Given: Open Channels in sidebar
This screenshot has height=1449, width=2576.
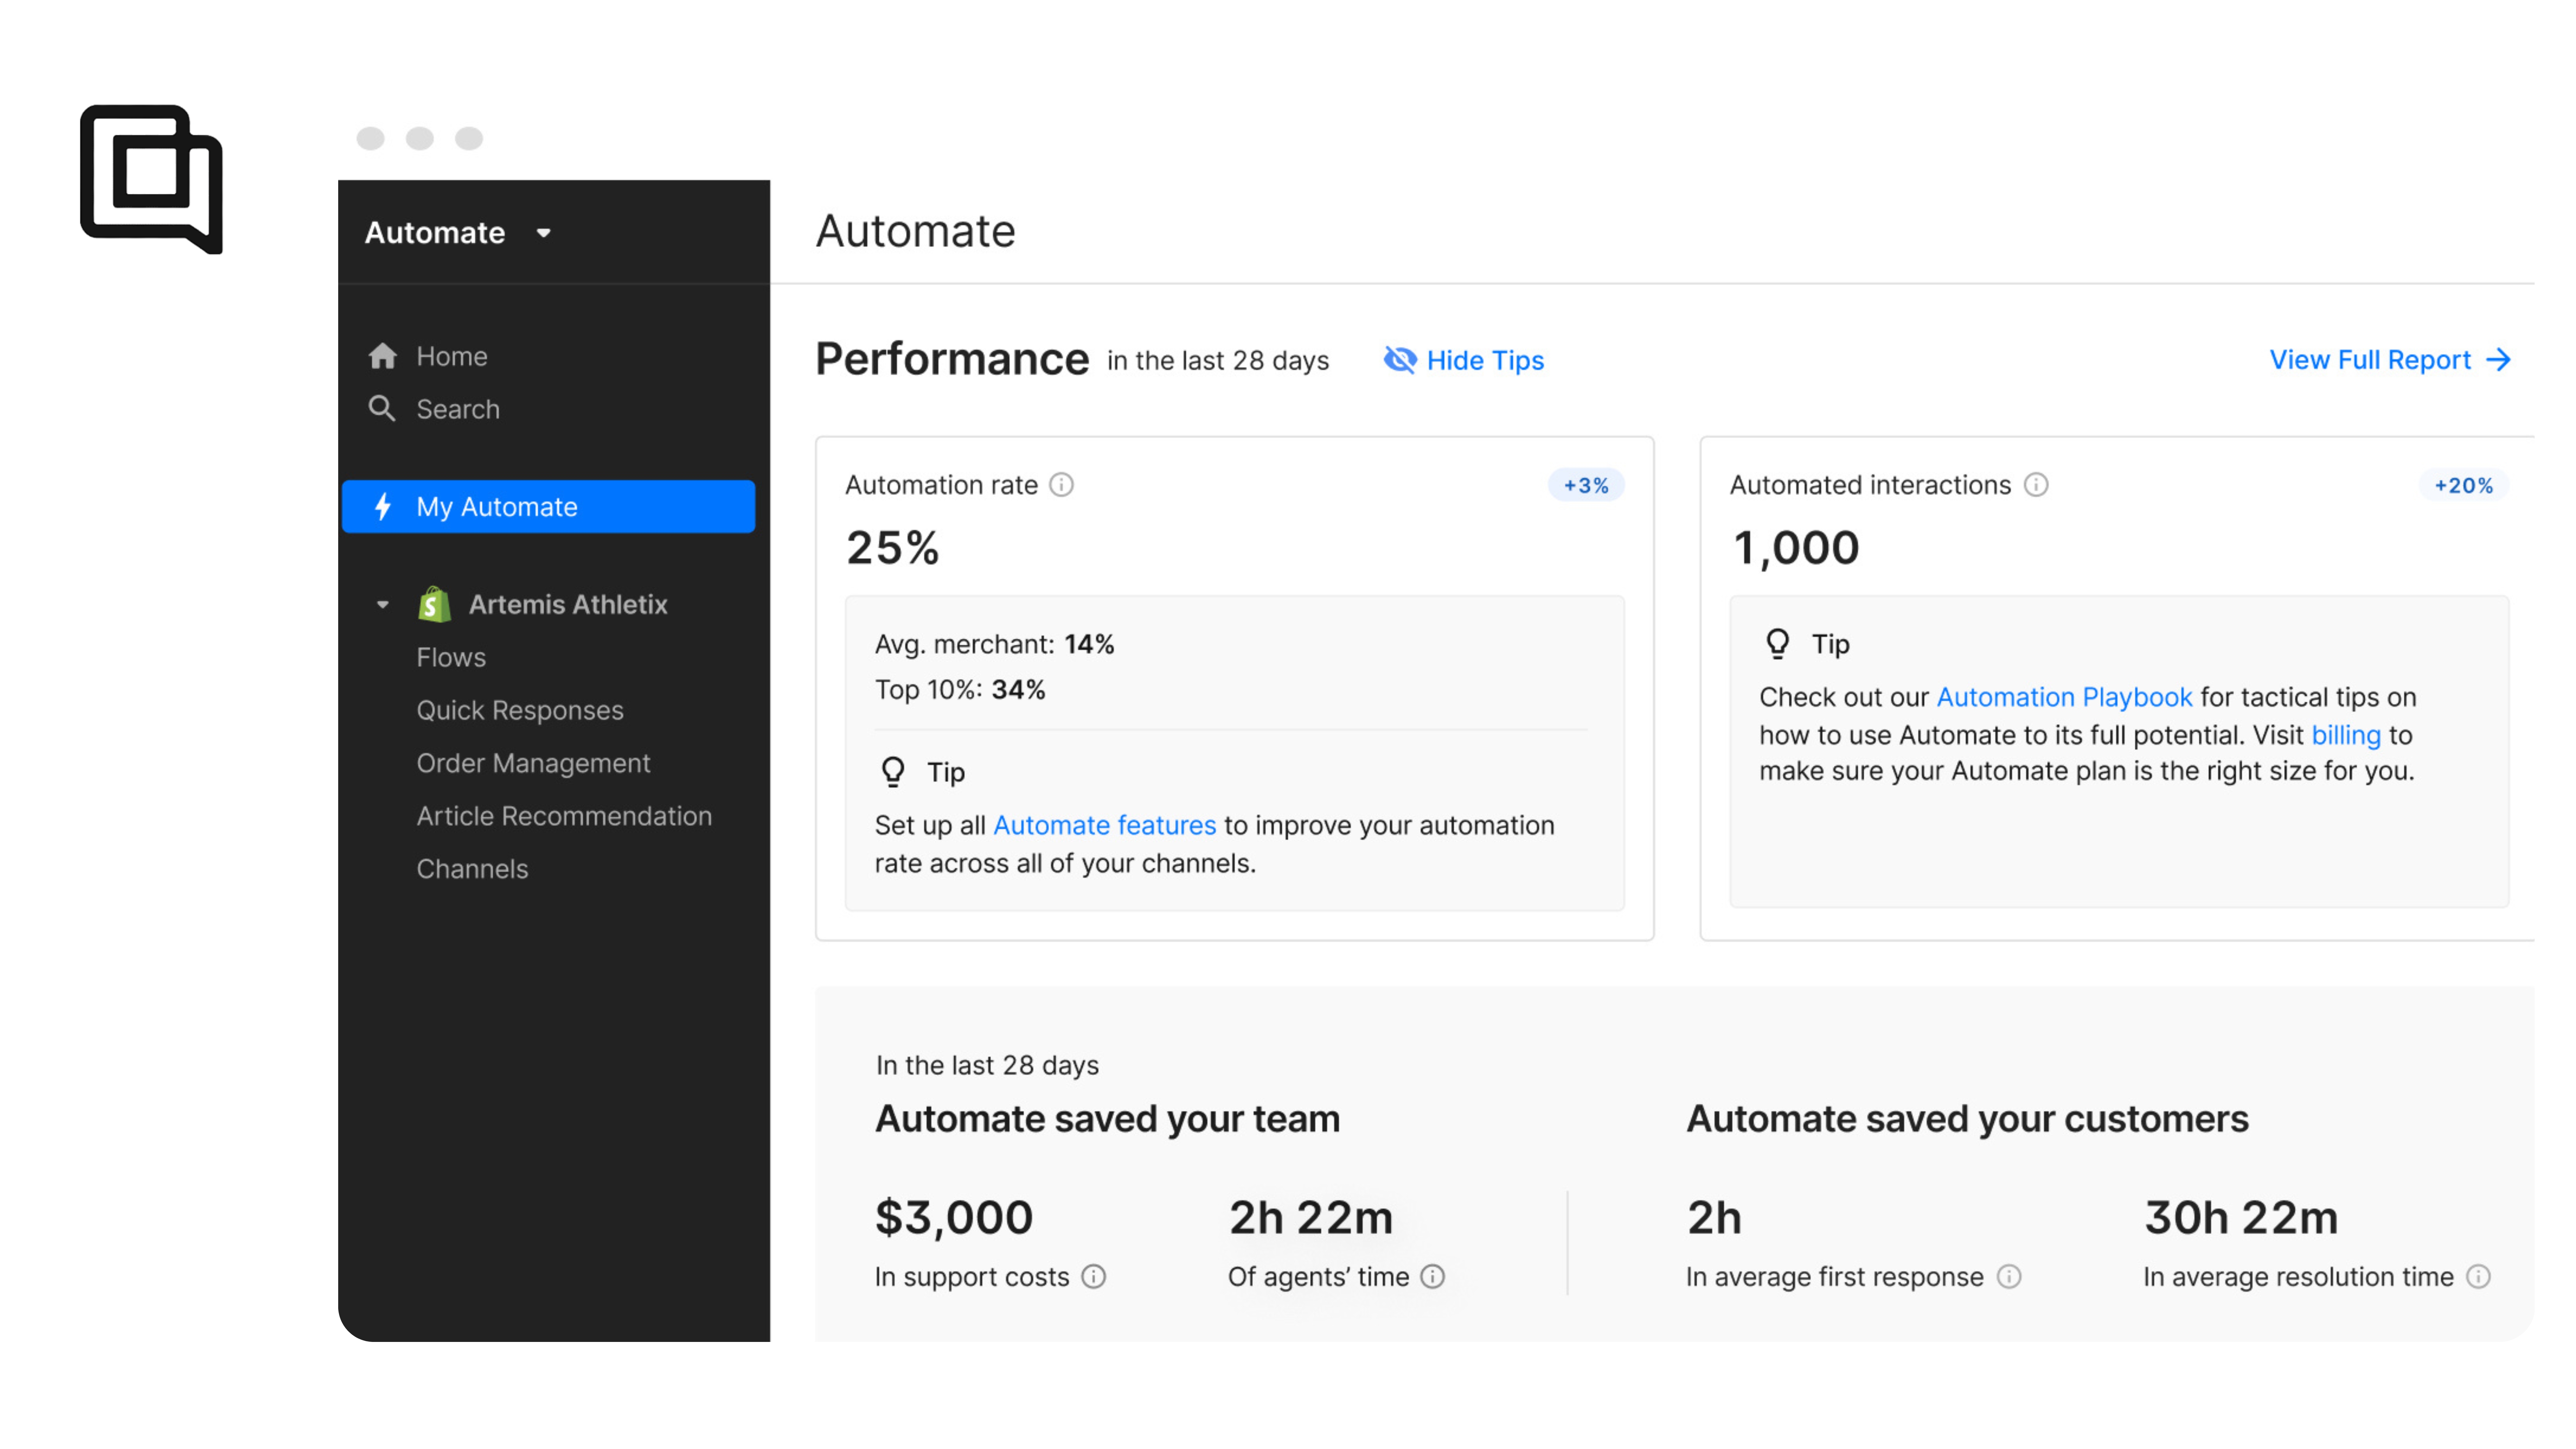Looking at the screenshot, I should (x=472, y=869).
